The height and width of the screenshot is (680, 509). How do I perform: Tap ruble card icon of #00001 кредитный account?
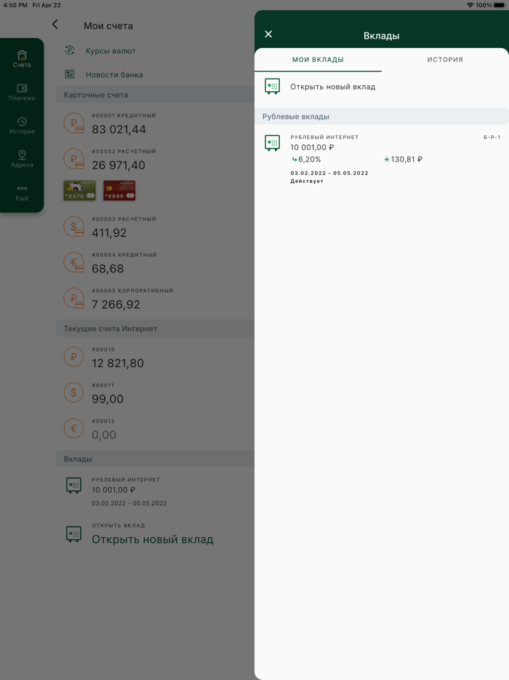point(73,123)
